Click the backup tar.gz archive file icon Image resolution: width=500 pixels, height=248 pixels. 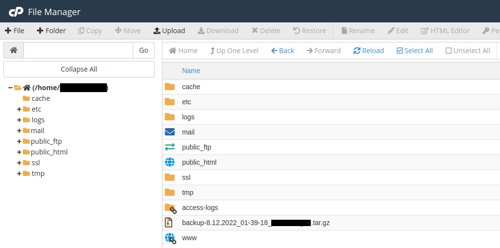[169, 223]
